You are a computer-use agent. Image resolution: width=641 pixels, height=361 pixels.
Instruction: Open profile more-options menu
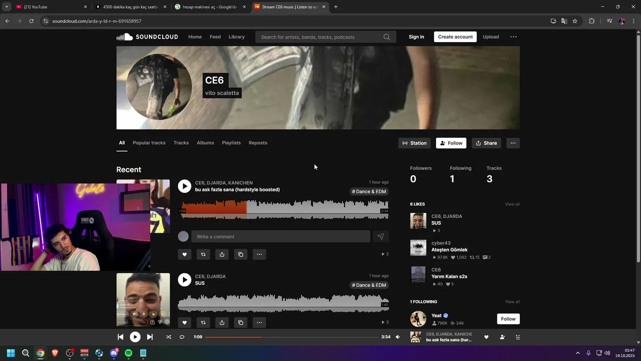[x=513, y=143]
